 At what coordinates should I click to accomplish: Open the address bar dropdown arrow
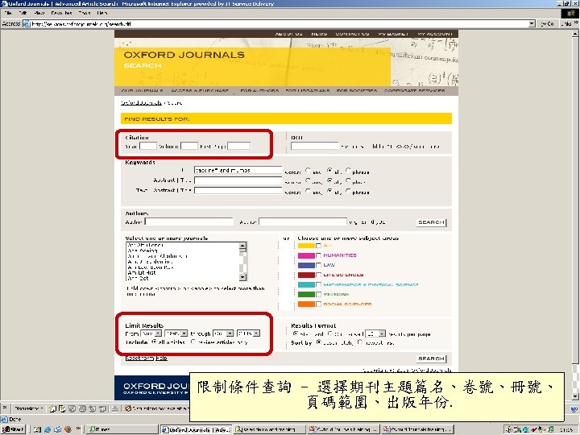click(x=532, y=23)
